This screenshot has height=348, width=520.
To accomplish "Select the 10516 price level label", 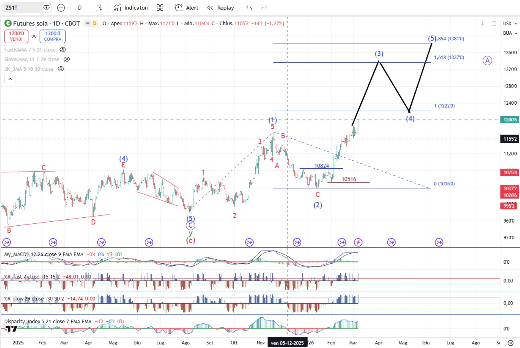I will (x=349, y=179).
